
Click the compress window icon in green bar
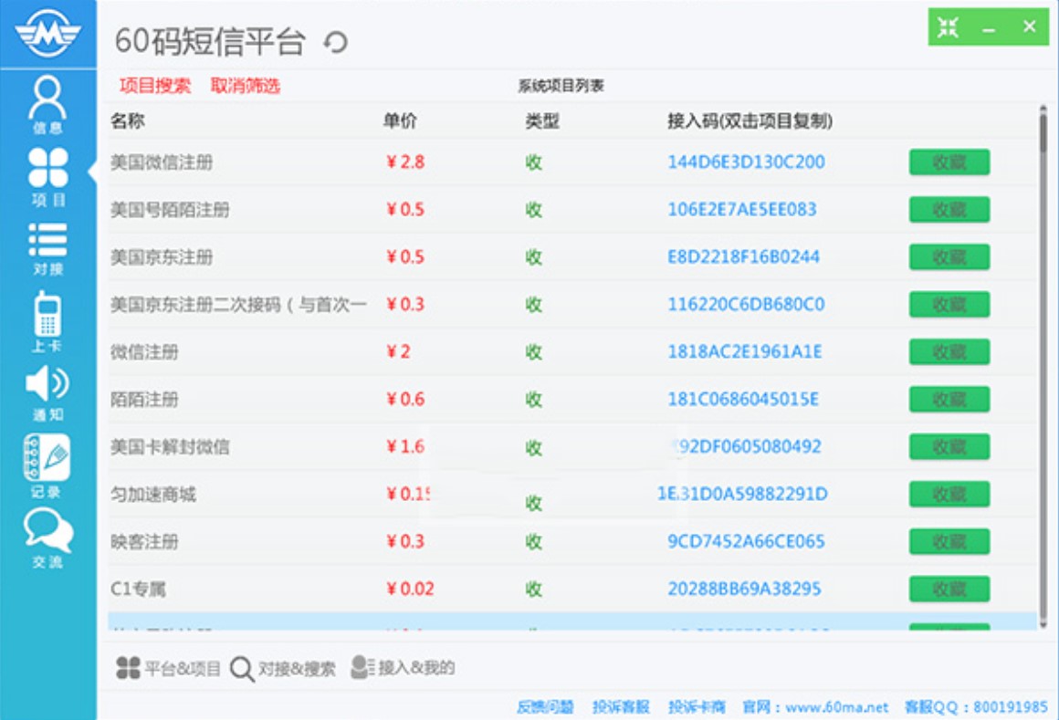click(949, 27)
